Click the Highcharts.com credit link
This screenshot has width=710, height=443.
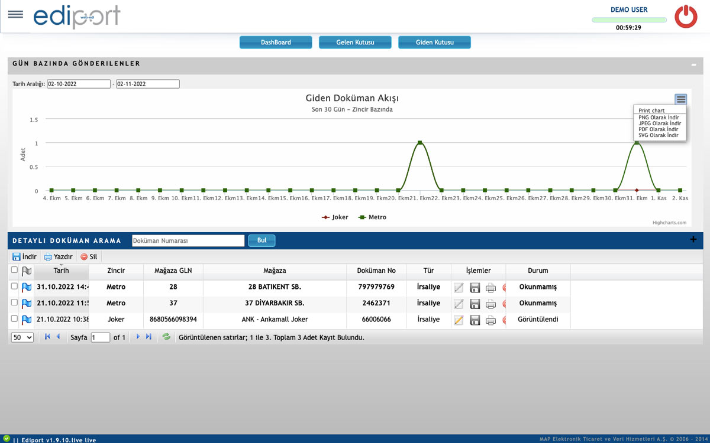pyautogui.click(x=669, y=223)
